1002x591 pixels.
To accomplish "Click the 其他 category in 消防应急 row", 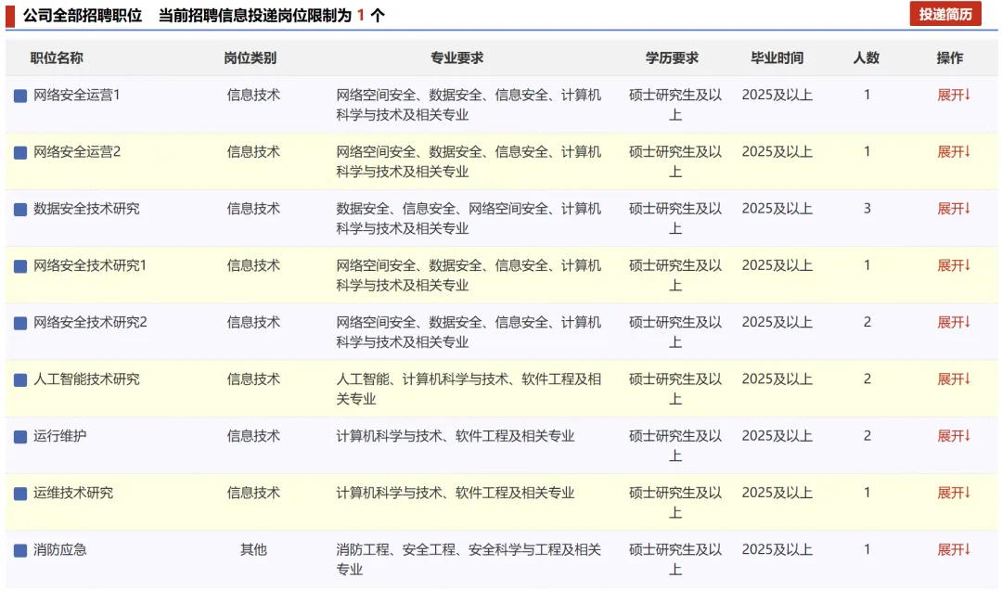I will click(253, 549).
